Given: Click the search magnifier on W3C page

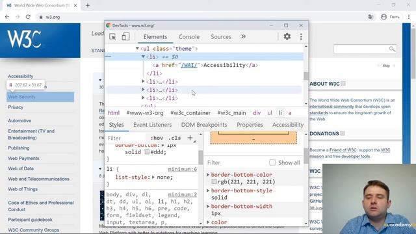Looking at the screenshot, I should pos(392,49).
